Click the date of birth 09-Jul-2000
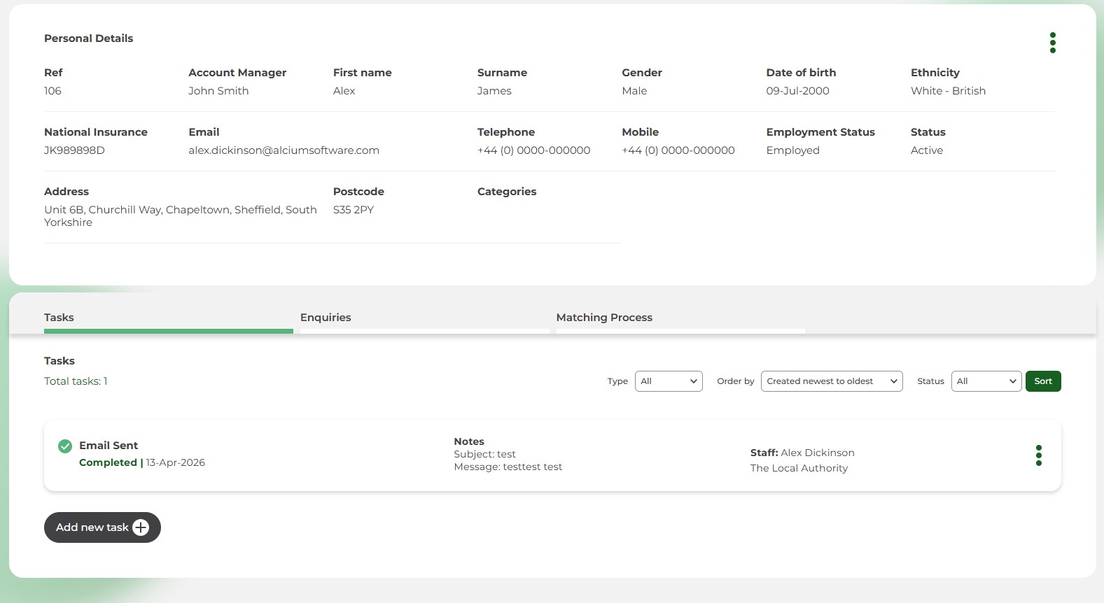Image resolution: width=1104 pixels, height=603 pixels. (797, 91)
